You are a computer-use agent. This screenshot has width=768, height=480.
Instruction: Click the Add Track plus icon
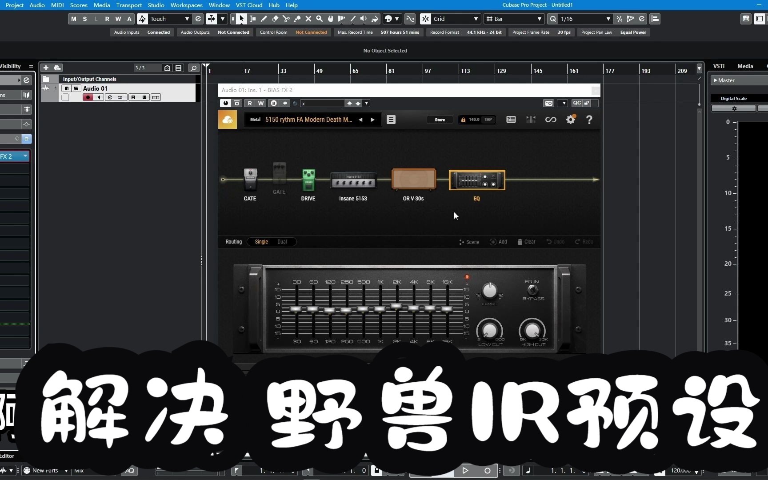pyautogui.click(x=46, y=68)
